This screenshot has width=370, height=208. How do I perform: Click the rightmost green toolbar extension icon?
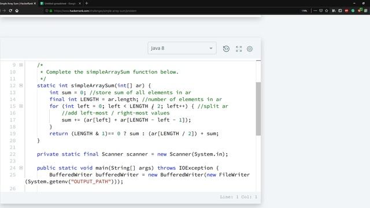[x=366, y=10]
